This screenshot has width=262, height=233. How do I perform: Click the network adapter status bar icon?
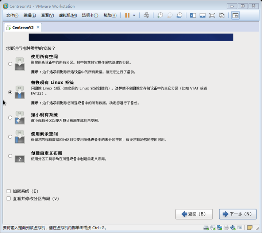click(x=219, y=228)
